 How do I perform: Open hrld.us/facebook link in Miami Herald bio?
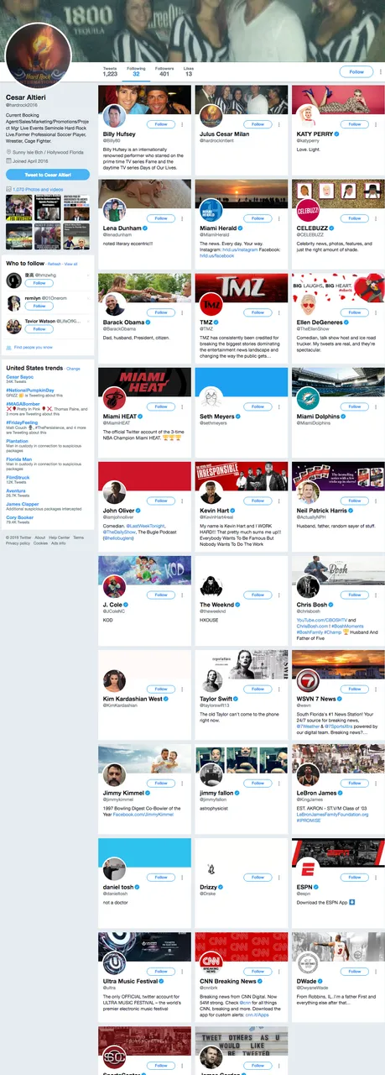217,254
